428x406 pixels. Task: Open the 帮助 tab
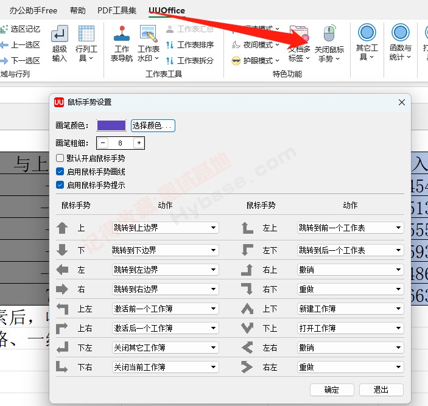77,10
